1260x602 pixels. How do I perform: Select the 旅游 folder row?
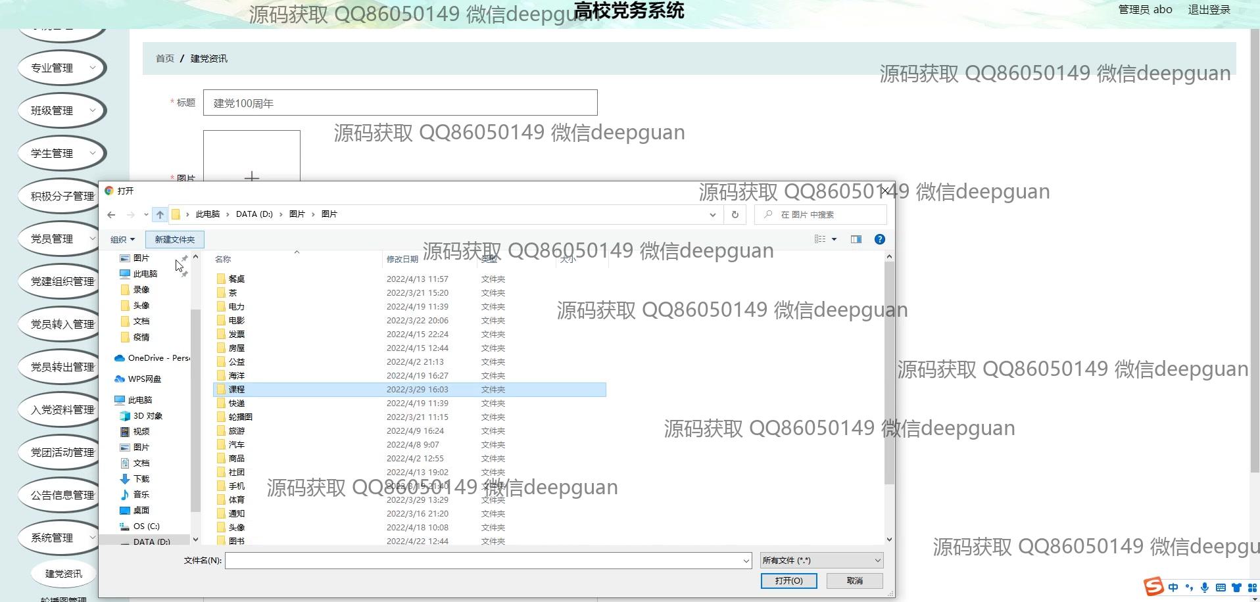(x=410, y=431)
